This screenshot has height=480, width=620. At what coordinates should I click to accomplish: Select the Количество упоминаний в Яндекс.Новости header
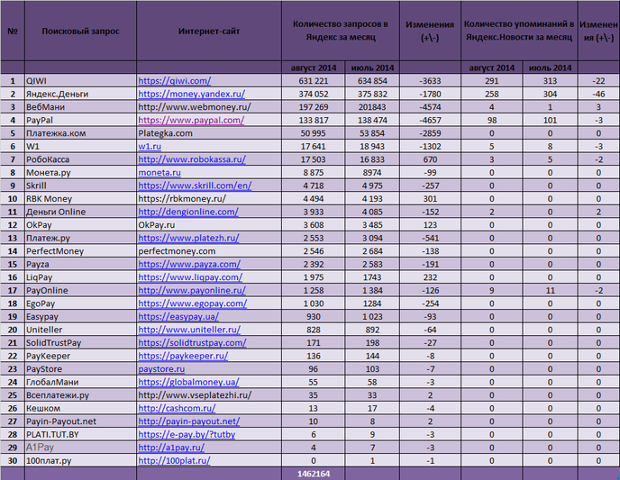(519, 31)
